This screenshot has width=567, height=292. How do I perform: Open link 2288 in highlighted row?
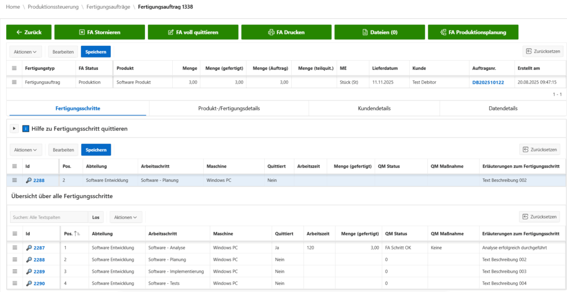(x=39, y=180)
